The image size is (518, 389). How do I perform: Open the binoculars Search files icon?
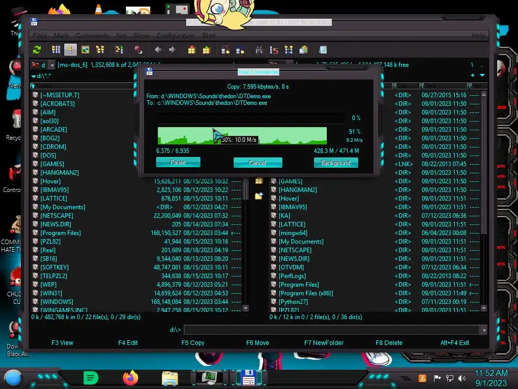click(260, 50)
